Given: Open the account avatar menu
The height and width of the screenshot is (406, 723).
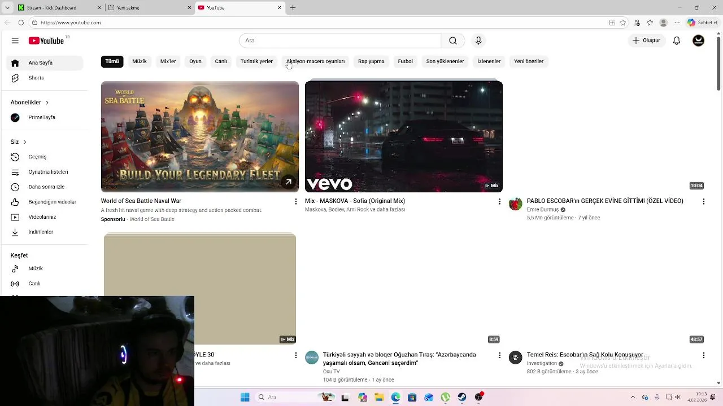Looking at the screenshot, I should [699, 41].
